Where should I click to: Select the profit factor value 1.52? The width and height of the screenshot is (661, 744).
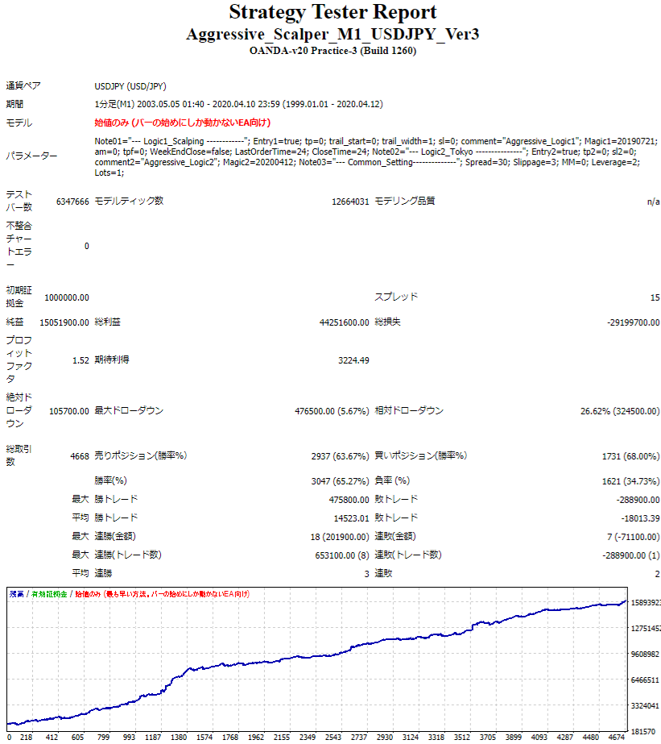[x=81, y=360]
